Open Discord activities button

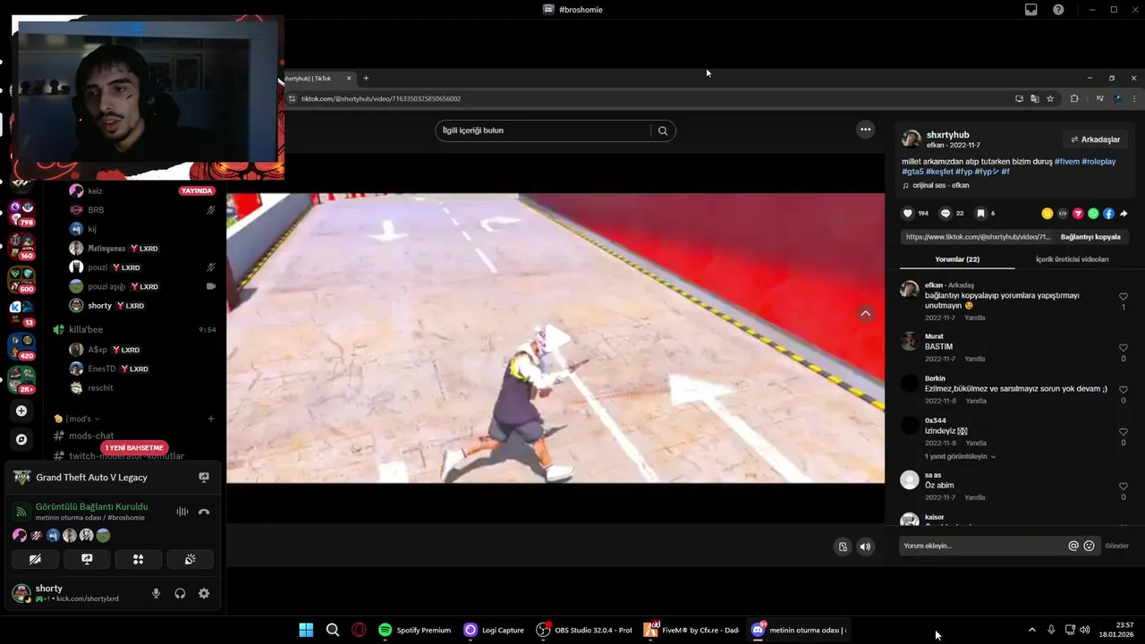(139, 559)
